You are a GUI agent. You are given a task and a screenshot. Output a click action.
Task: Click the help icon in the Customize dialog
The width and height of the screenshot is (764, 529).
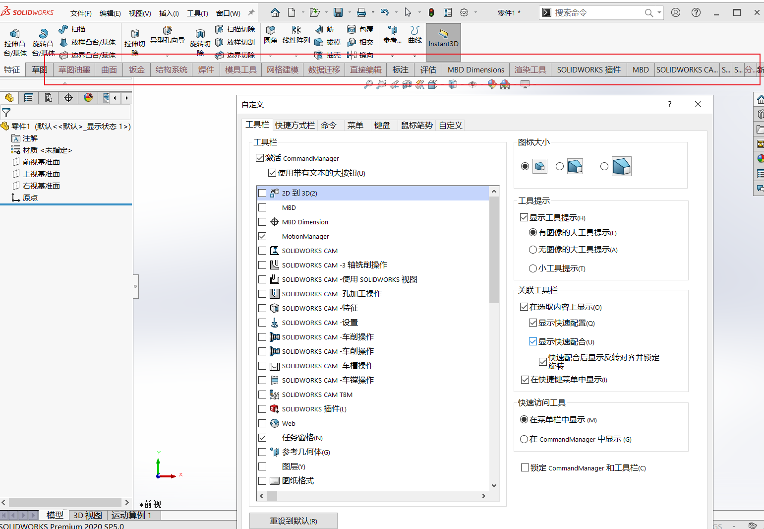669,105
